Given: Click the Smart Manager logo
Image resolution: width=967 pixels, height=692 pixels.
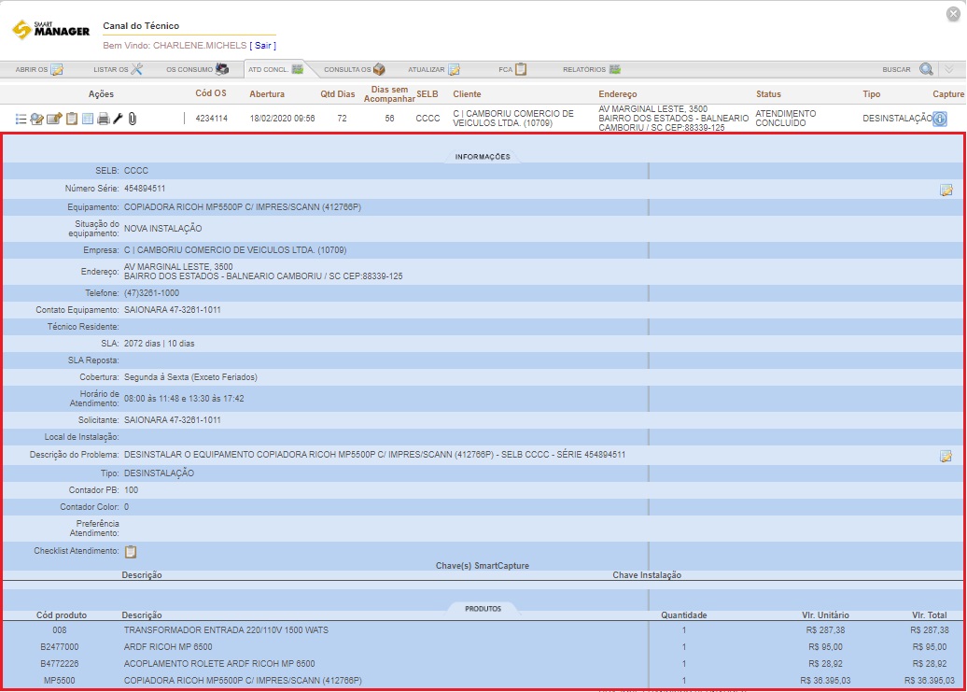Looking at the screenshot, I should pos(51,29).
